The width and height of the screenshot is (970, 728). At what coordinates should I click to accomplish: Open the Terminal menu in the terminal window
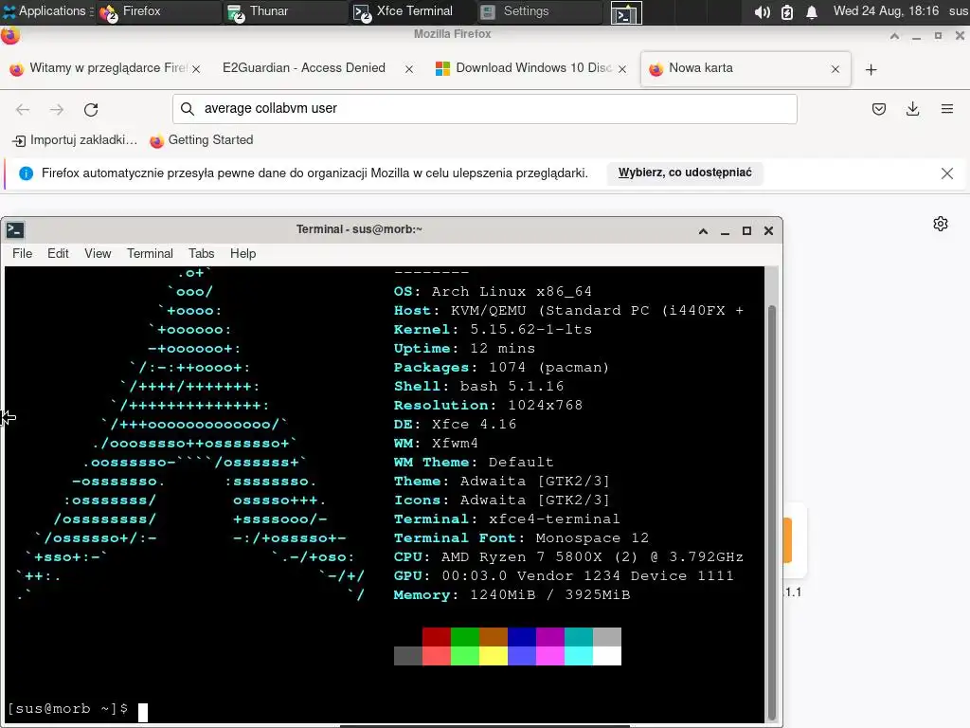point(150,254)
